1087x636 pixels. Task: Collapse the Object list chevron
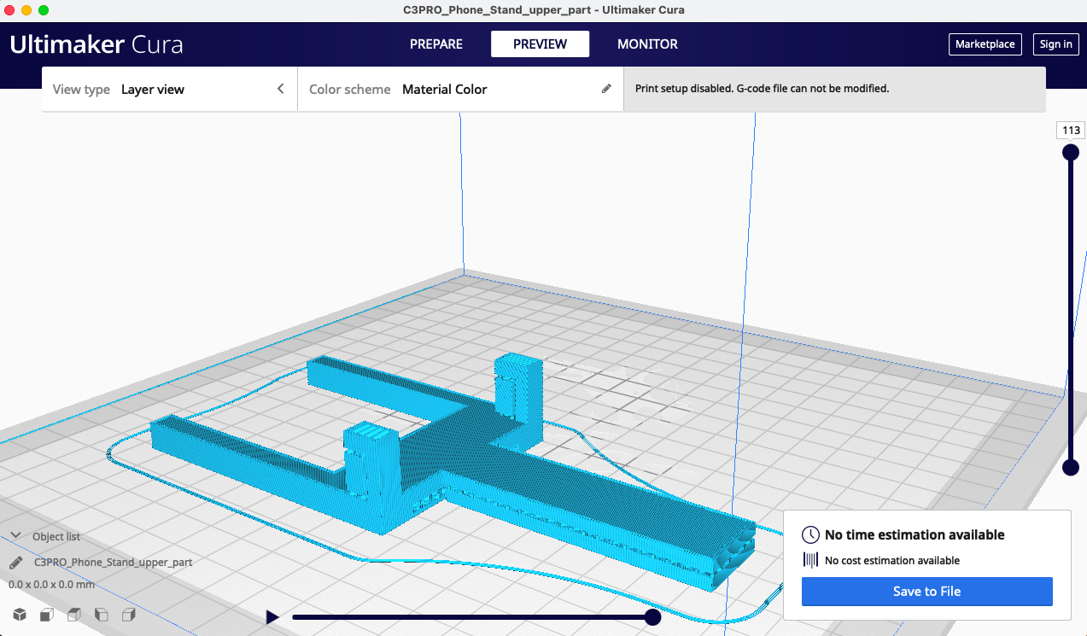(16, 536)
